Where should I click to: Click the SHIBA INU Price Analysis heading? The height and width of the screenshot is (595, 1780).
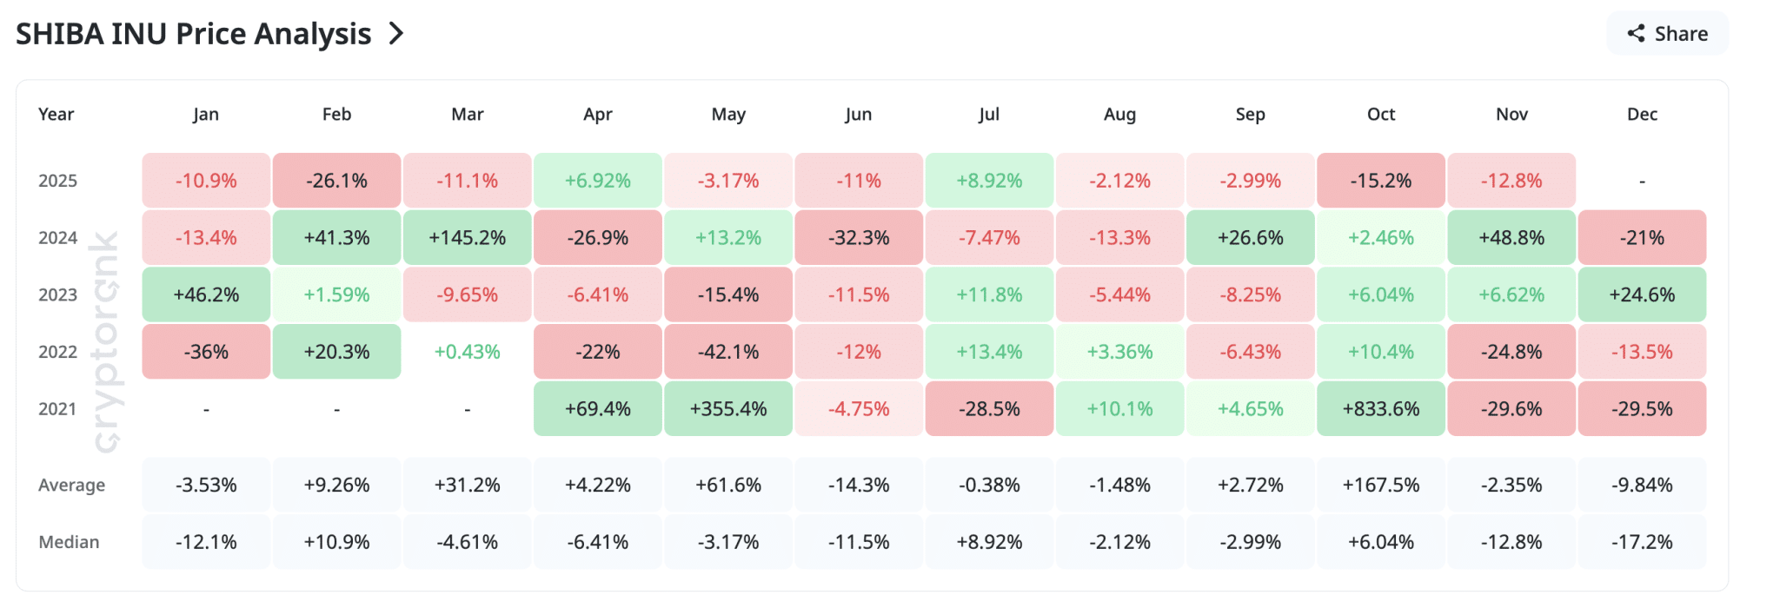click(x=194, y=34)
